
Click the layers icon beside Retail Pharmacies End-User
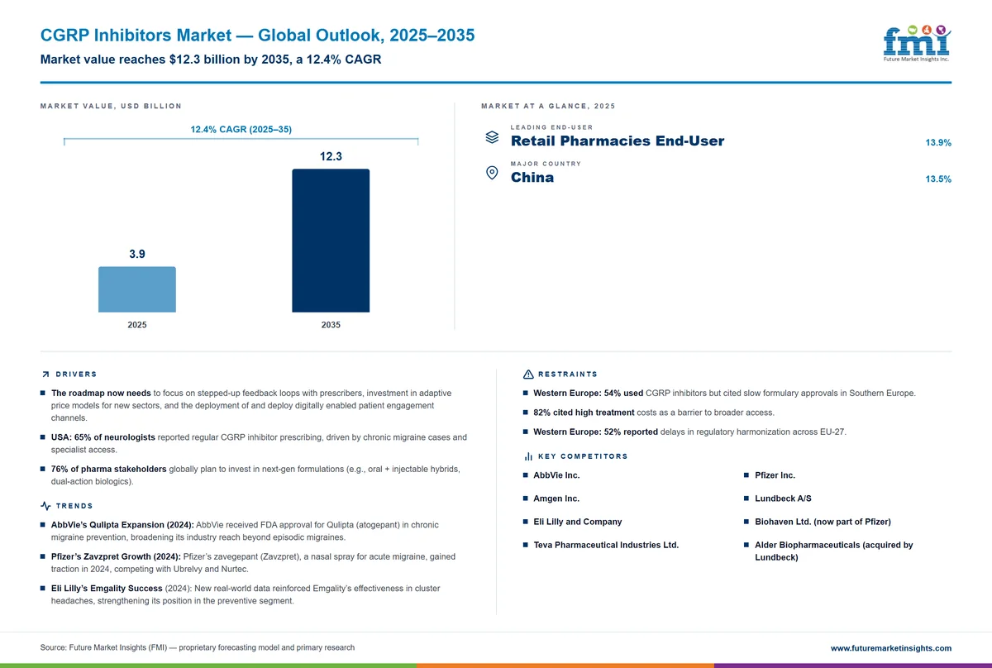pyautogui.click(x=492, y=137)
